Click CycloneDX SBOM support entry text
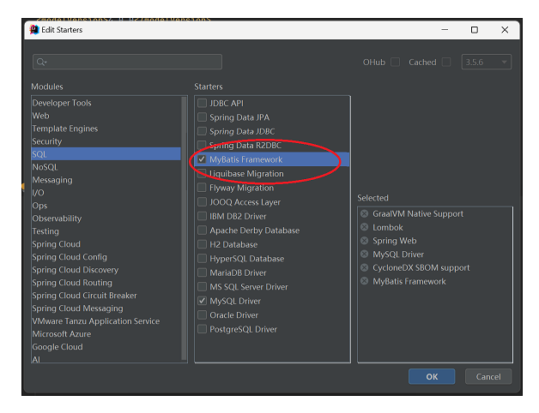The height and width of the screenshot is (413, 539). pyautogui.click(x=421, y=267)
